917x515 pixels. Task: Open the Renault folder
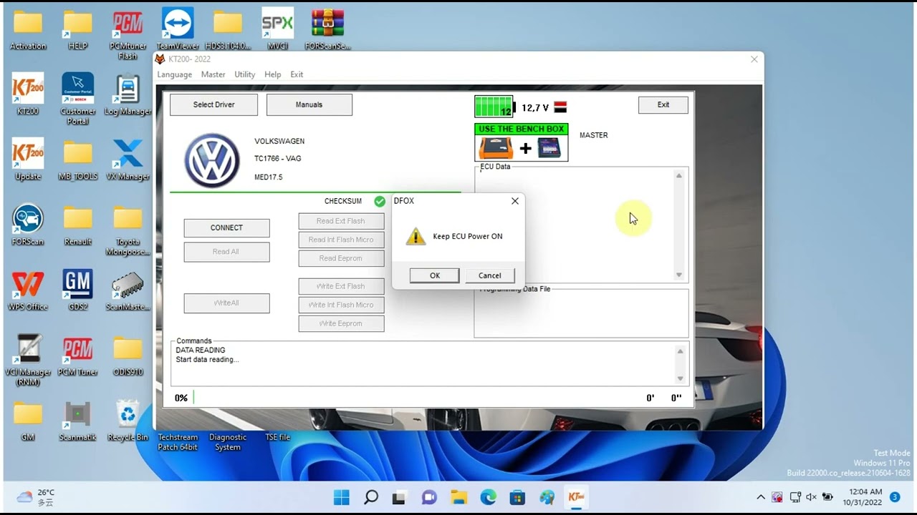pos(77,225)
